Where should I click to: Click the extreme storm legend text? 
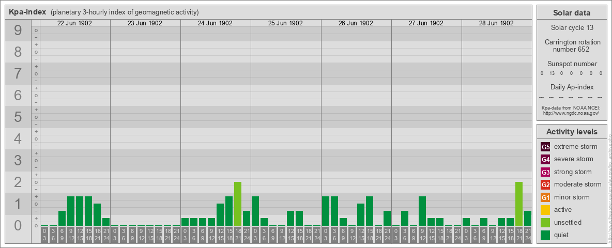576,147
